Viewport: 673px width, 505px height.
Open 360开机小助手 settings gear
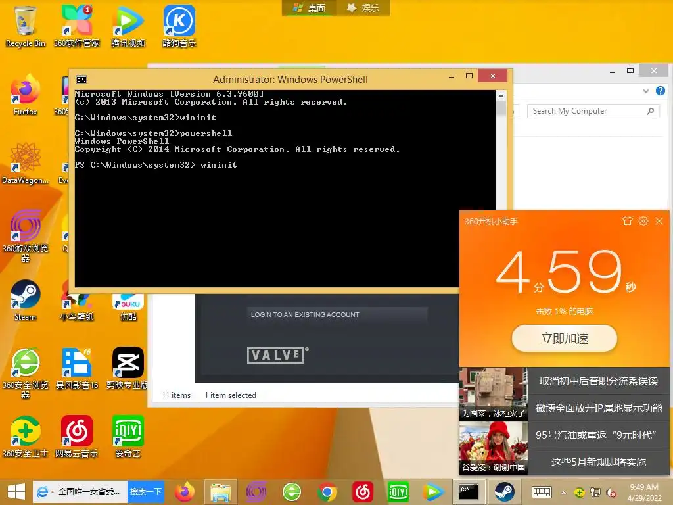coord(643,221)
